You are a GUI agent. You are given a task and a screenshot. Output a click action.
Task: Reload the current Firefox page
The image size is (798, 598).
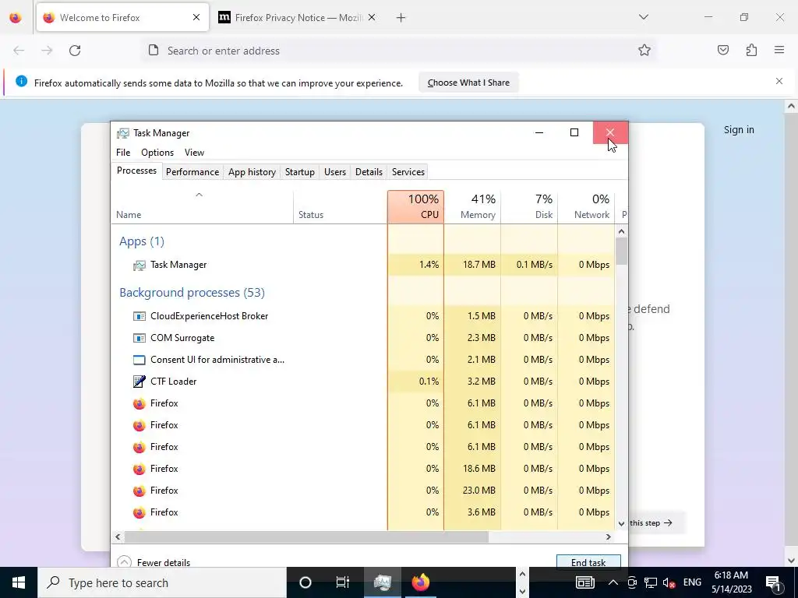pos(75,51)
